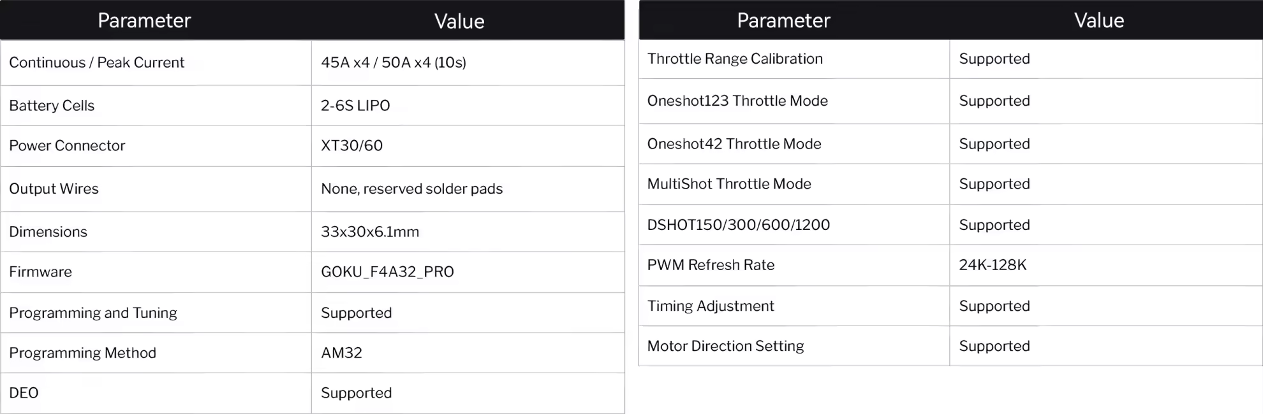Click the 24K-128K refresh rate value
This screenshot has height=414, width=1263.
click(993, 265)
